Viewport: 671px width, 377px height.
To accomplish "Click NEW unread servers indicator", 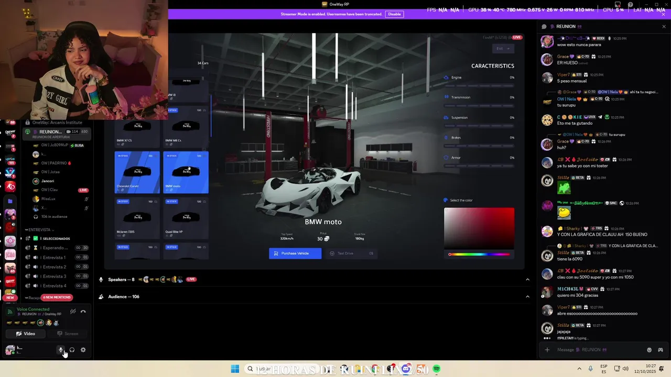I will coord(10,297).
